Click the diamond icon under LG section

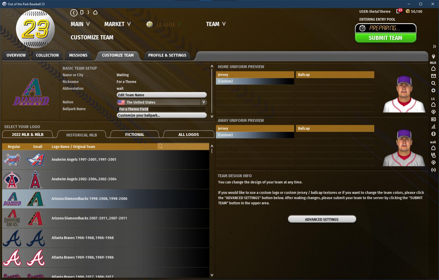coord(434,112)
